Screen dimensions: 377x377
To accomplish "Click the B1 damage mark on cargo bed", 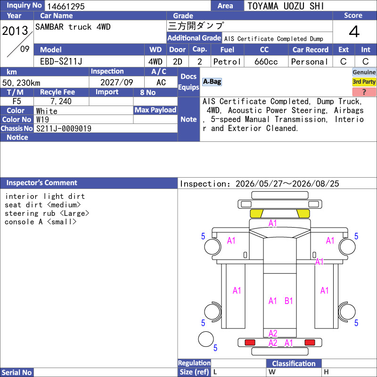I will 288,301.
